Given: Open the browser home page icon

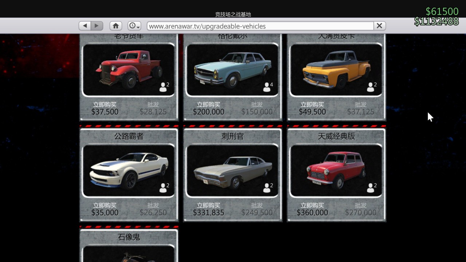Looking at the screenshot, I should click(116, 26).
